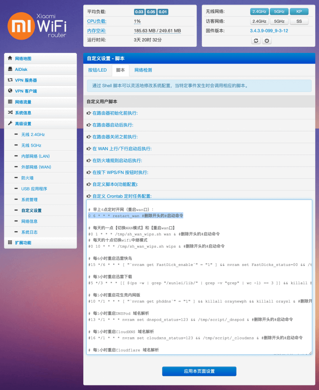Image resolution: width=319 pixels, height=390 pixels.
Task: Go to VPN 服务器 section
Action: pos(25,80)
